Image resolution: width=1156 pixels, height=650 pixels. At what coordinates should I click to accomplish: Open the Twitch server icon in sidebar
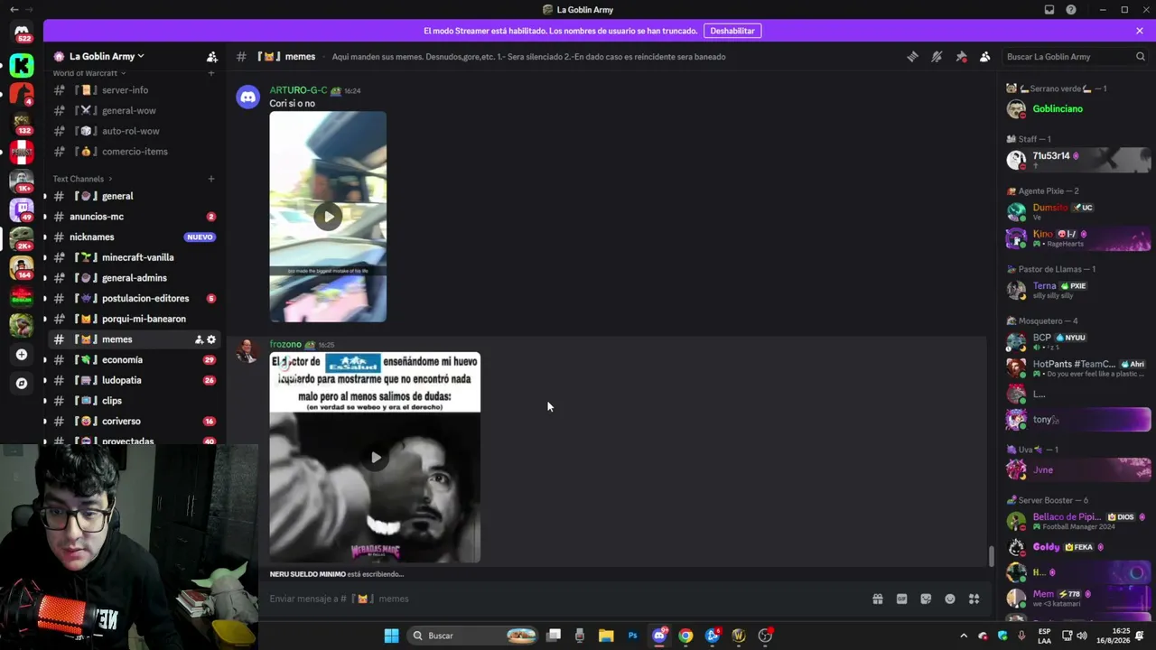pos(22,209)
